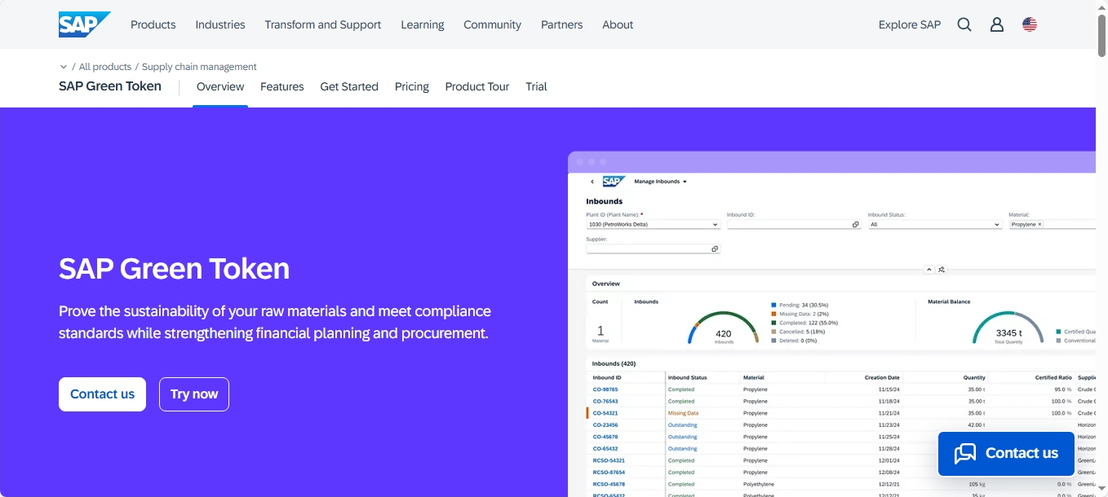This screenshot has height=497, width=1108.
Task: Click inbound ID CO-45678
Action: (605, 437)
